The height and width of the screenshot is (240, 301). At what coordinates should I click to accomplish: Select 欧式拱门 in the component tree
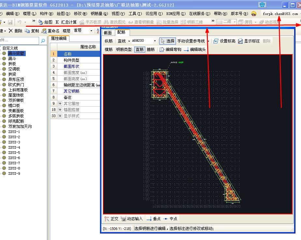16,84
